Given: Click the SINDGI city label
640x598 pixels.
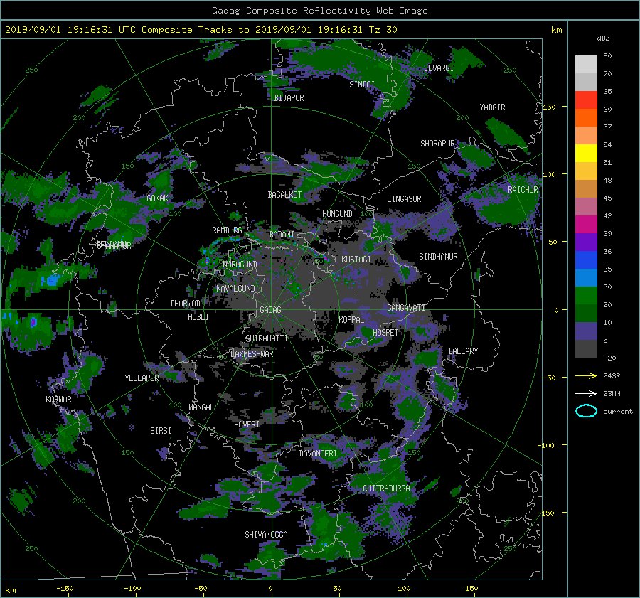Looking at the screenshot, I should 362,85.
